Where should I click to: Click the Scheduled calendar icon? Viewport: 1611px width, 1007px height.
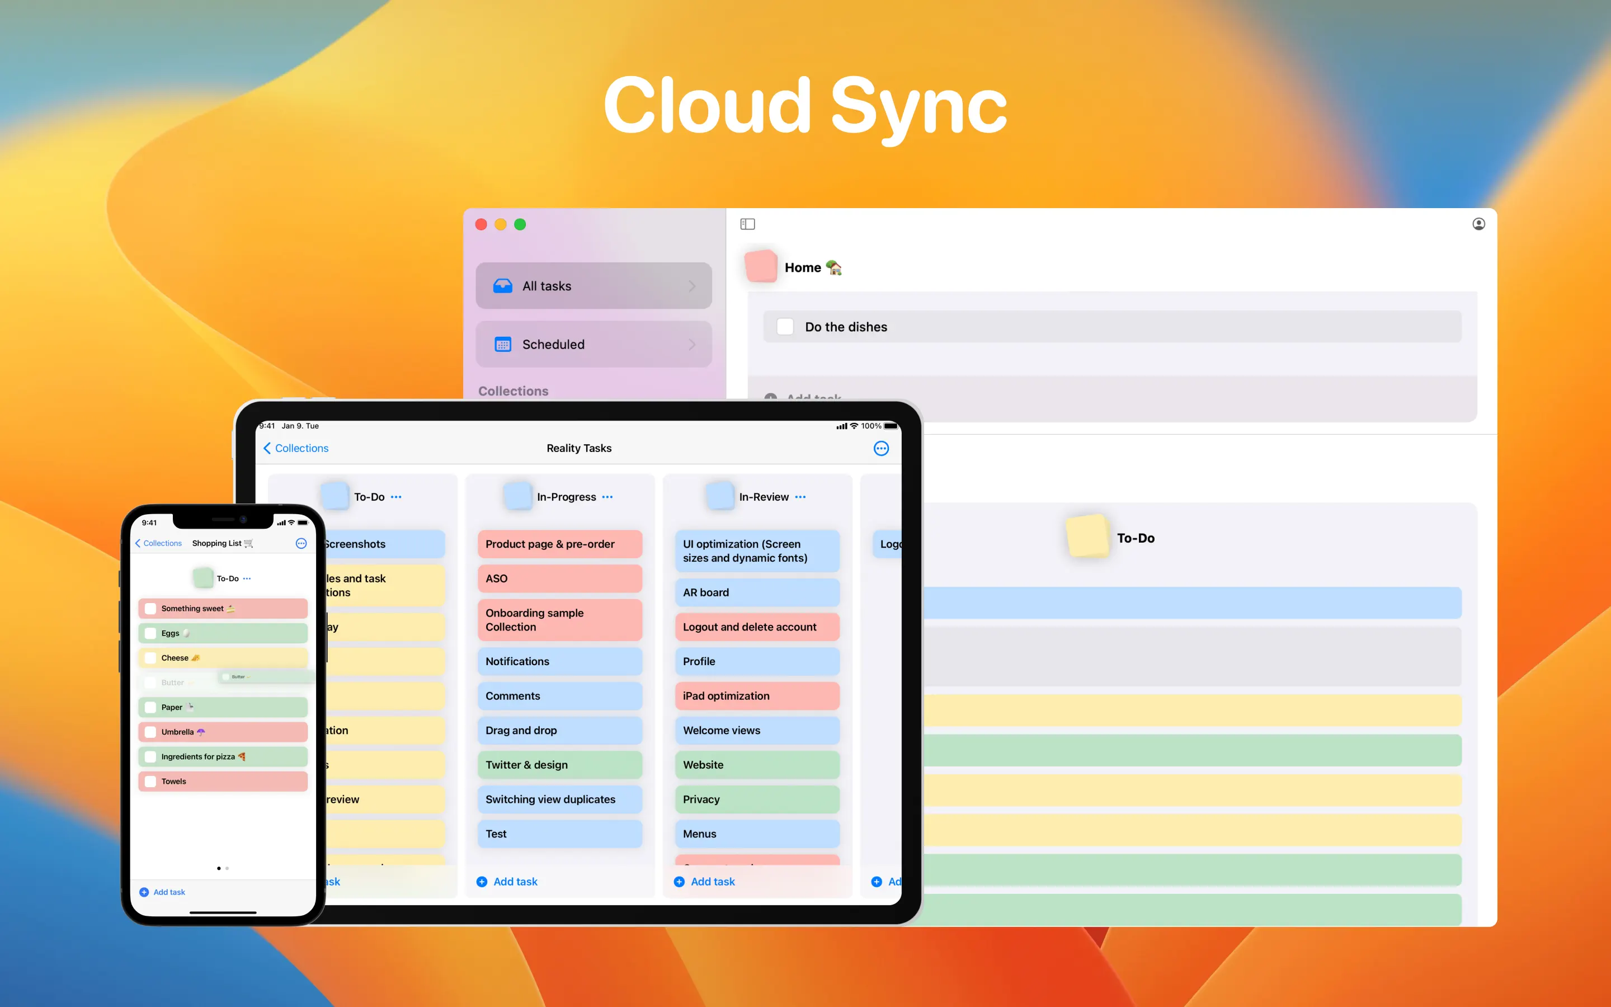coord(503,344)
